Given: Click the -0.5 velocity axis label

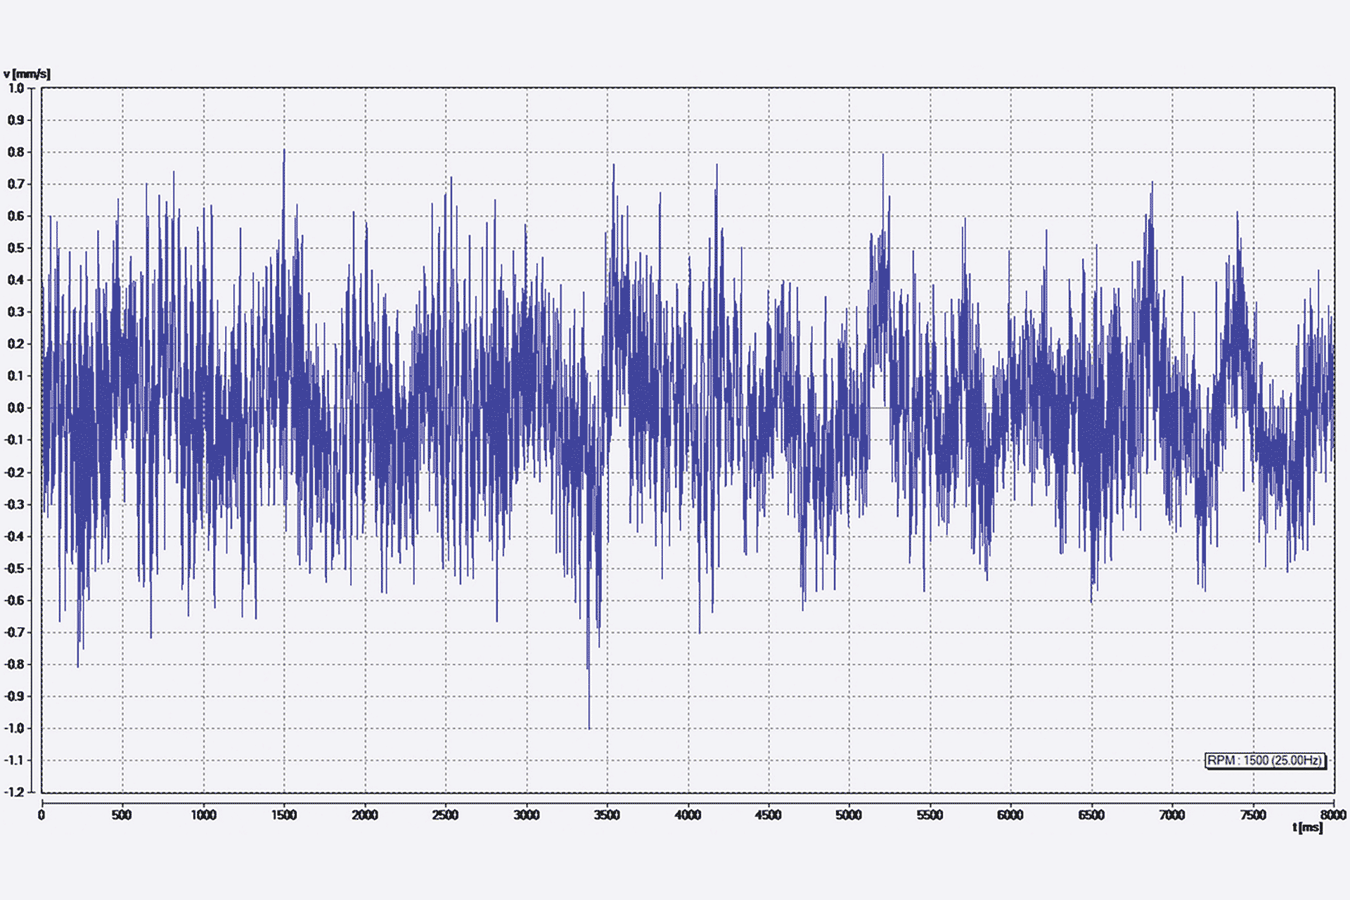Looking at the screenshot, I should point(15,568).
